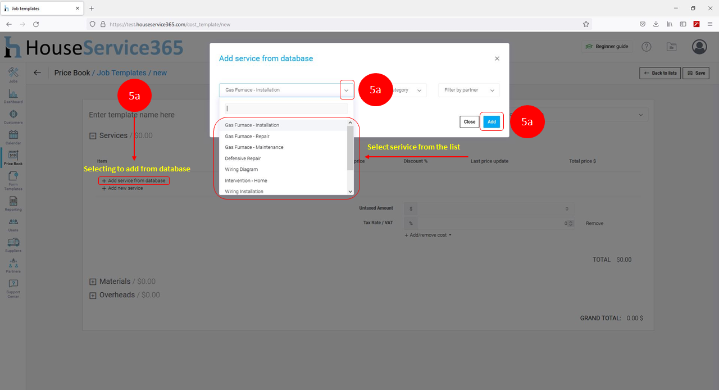This screenshot has height=390, width=719.
Task: Open Suppliers in the sidebar
Action: (13, 245)
